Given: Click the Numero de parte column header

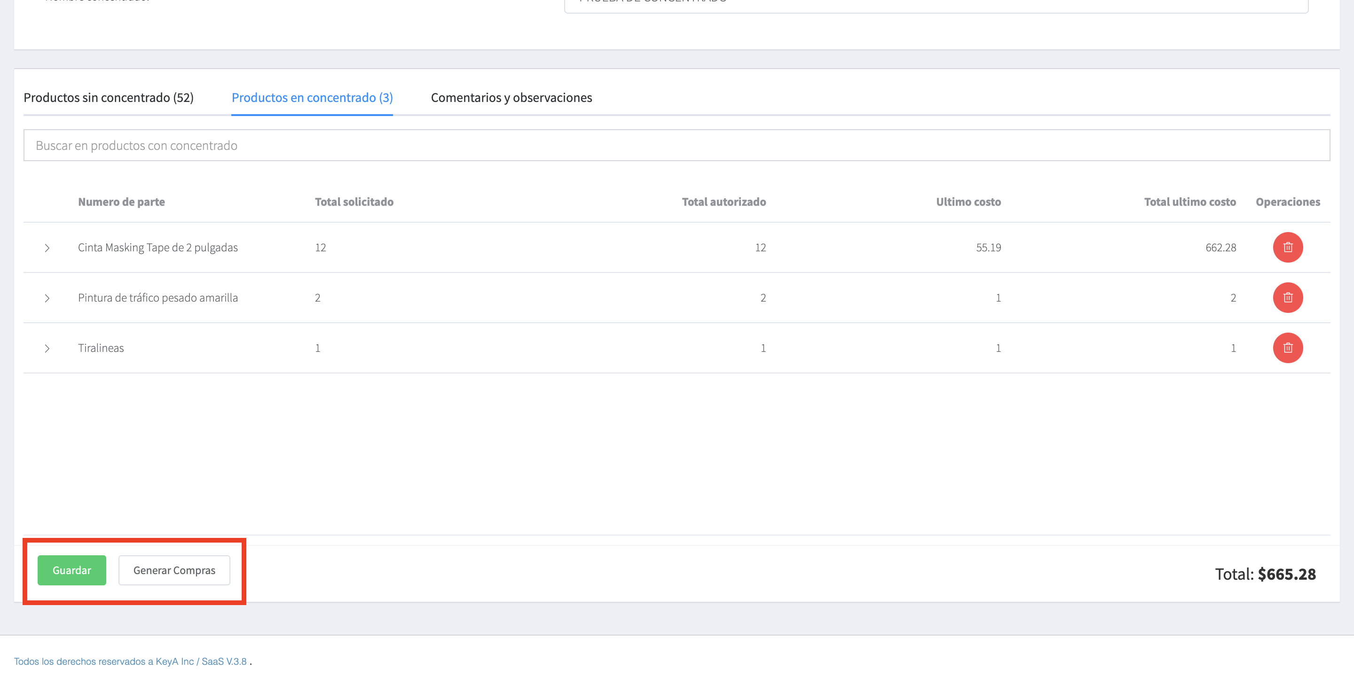Looking at the screenshot, I should [121, 202].
